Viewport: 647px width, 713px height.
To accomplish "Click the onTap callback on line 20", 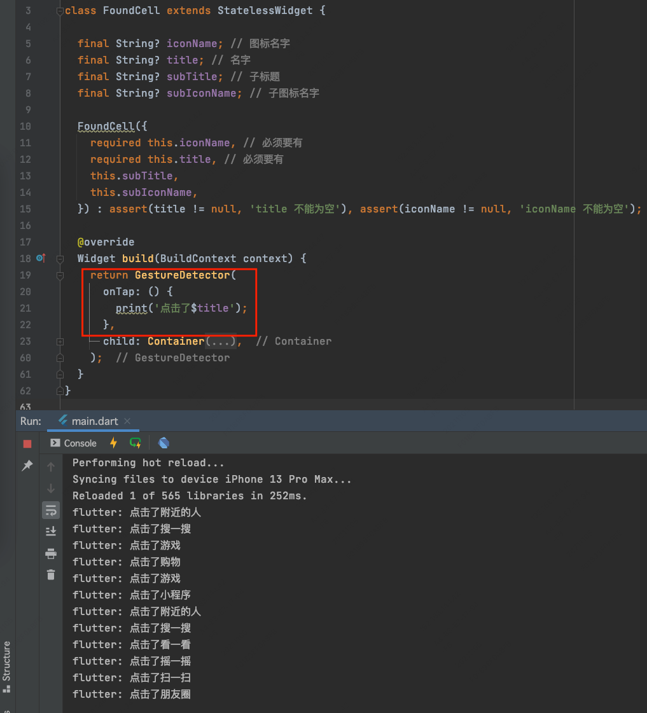I will point(118,291).
